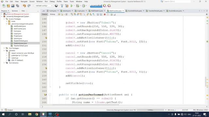Toggle Rectangular Selection in editor toolbar

pyautogui.click(x=84, y=14)
